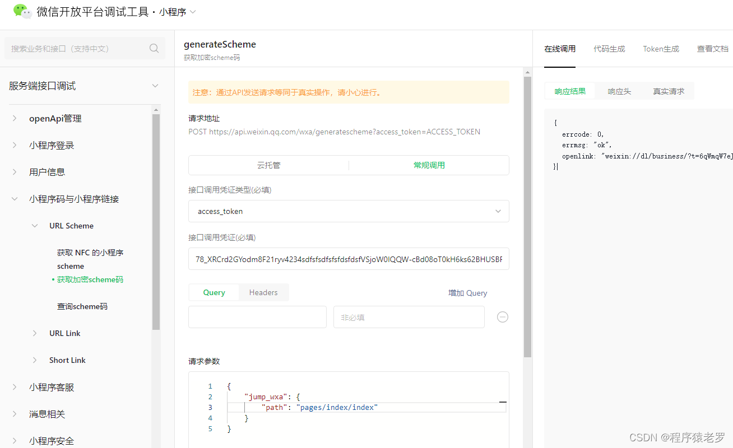
Task: Open the access_token credential type dropdown
Action: pyautogui.click(x=498, y=211)
